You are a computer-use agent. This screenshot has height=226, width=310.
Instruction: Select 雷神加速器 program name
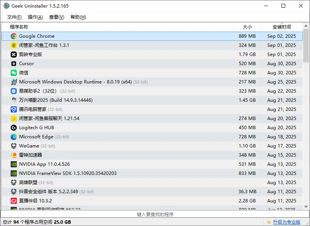31,155
